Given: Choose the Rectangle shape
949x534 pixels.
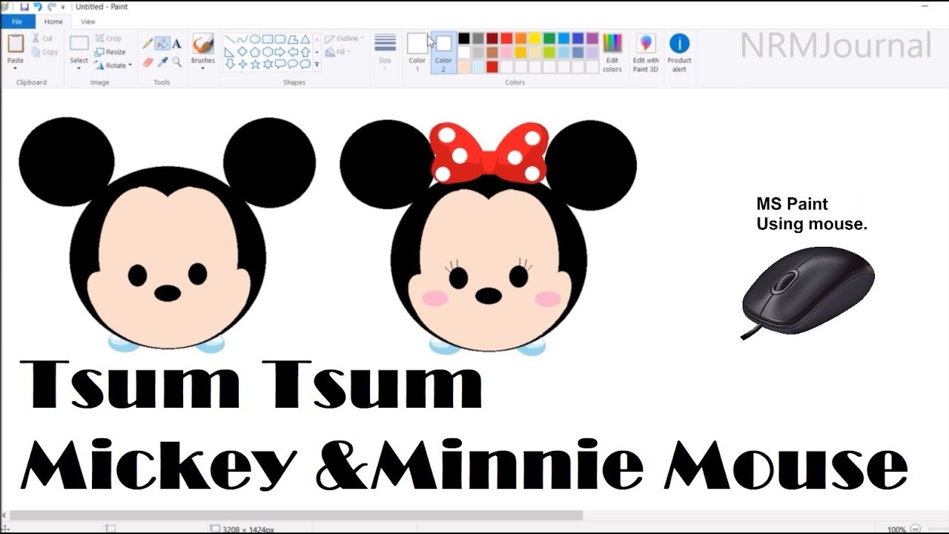Looking at the screenshot, I should click(x=267, y=39).
